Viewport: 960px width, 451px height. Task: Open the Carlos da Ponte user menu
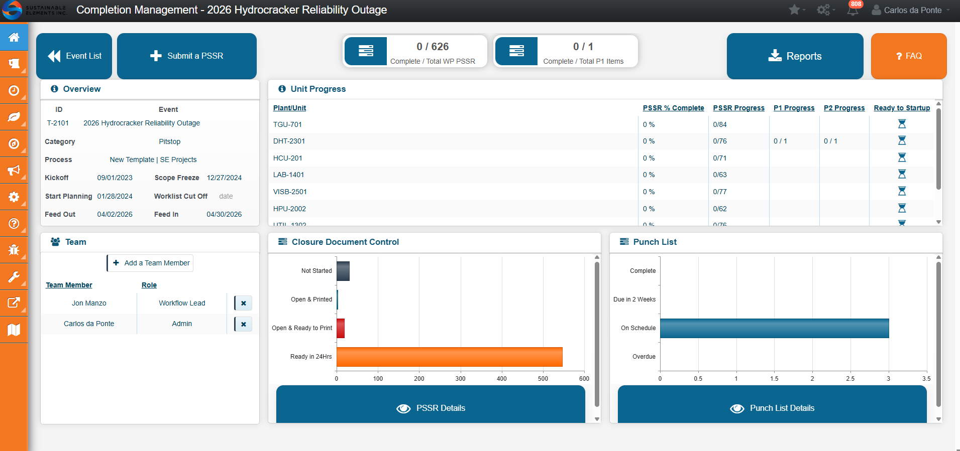911,10
